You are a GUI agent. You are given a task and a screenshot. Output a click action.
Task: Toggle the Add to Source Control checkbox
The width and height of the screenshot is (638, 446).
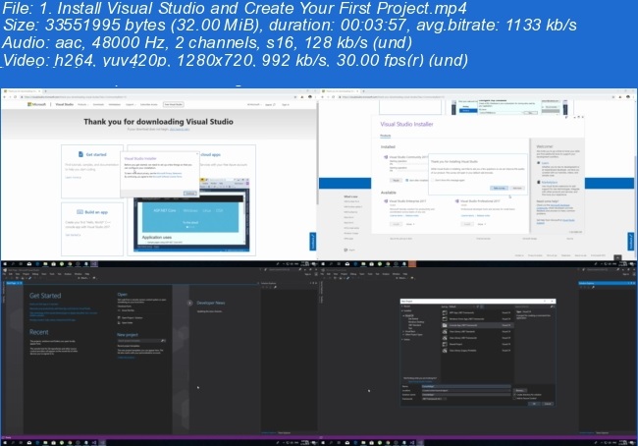coord(514,398)
